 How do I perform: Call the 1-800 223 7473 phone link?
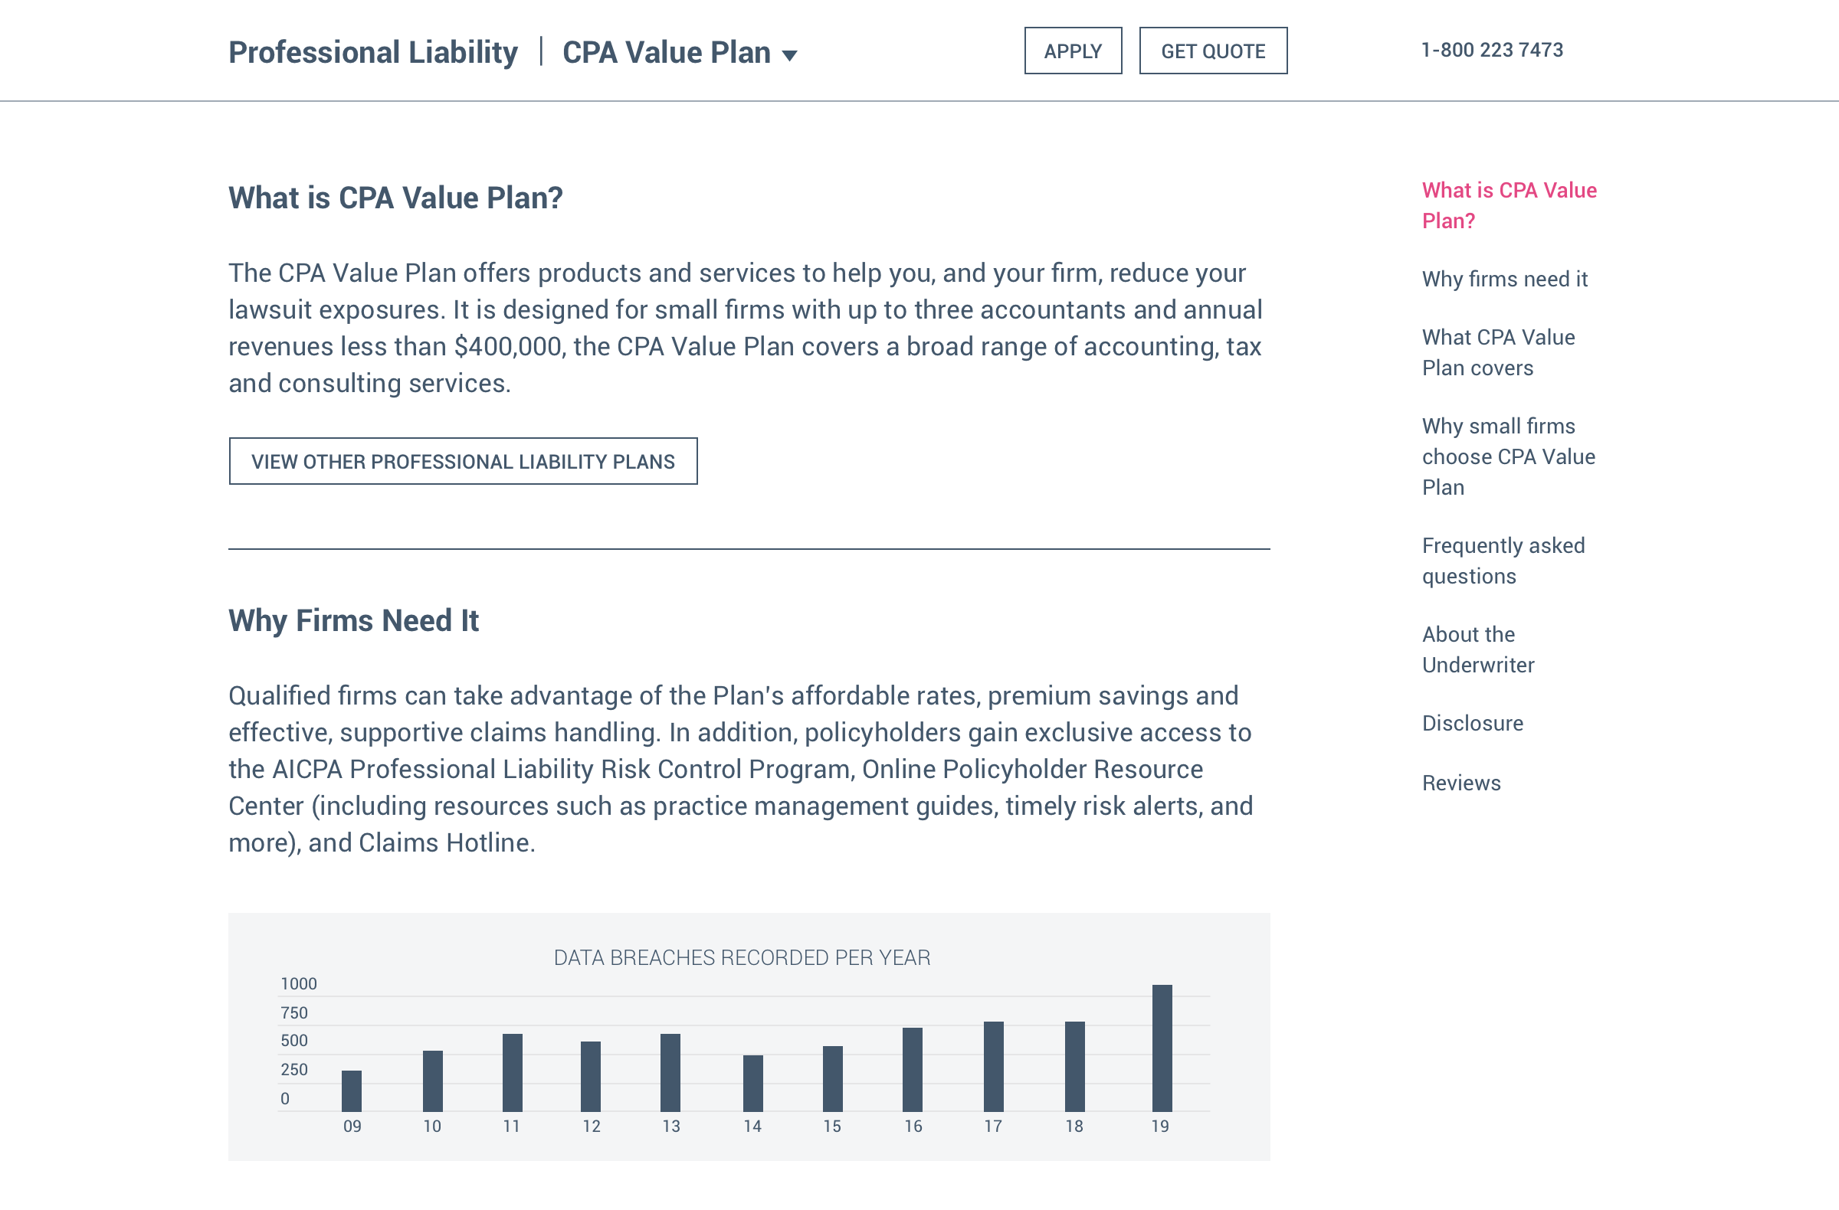point(1491,51)
